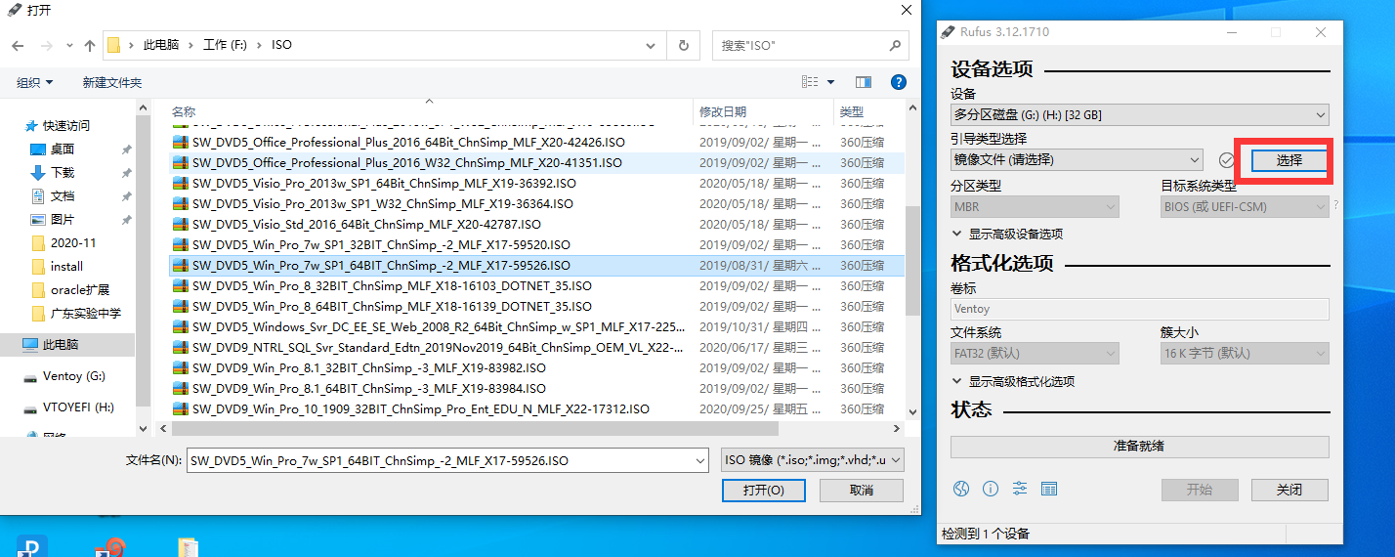The height and width of the screenshot is (557, 1395).
Task: Click the 关闭 button in Rufus
Action: click(x=1289, y=490)
